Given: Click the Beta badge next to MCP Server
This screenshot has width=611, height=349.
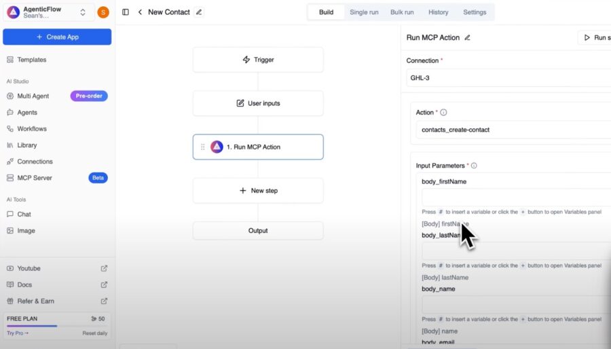Looking at the screenshot, I should [98, 178].
